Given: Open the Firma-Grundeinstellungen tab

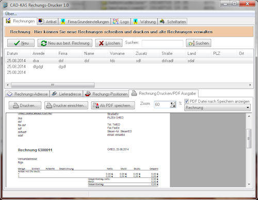Looking at the screenshot, I should coord(85,22).
